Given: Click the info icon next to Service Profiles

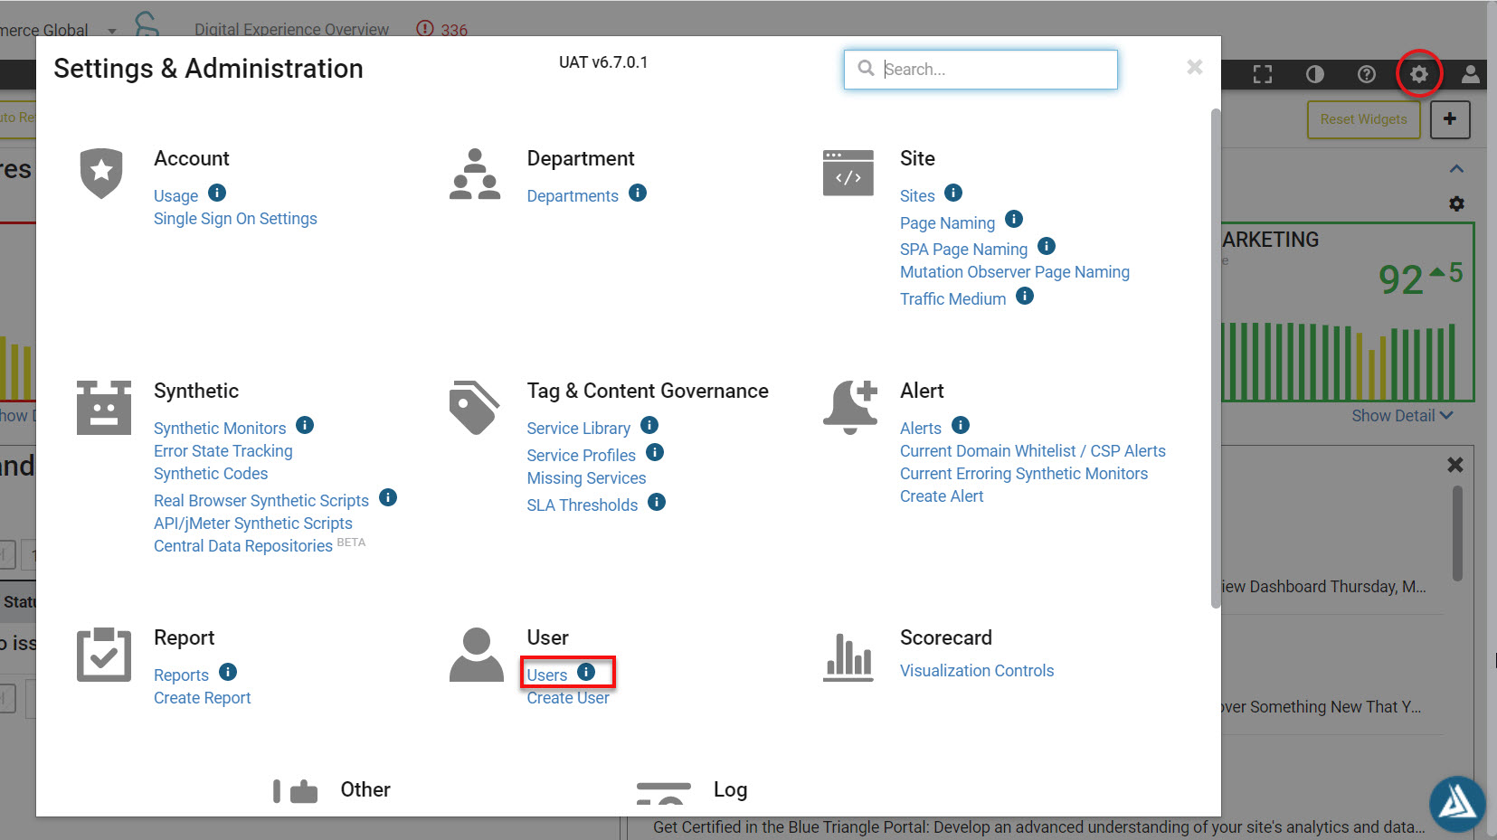Looking at the screenshot, I should 655,452.
